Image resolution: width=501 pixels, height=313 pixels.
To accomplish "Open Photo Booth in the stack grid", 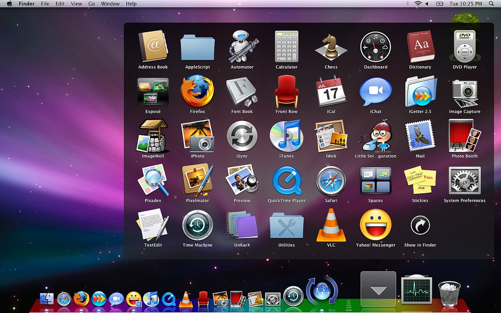I will (x=465, y=136).
